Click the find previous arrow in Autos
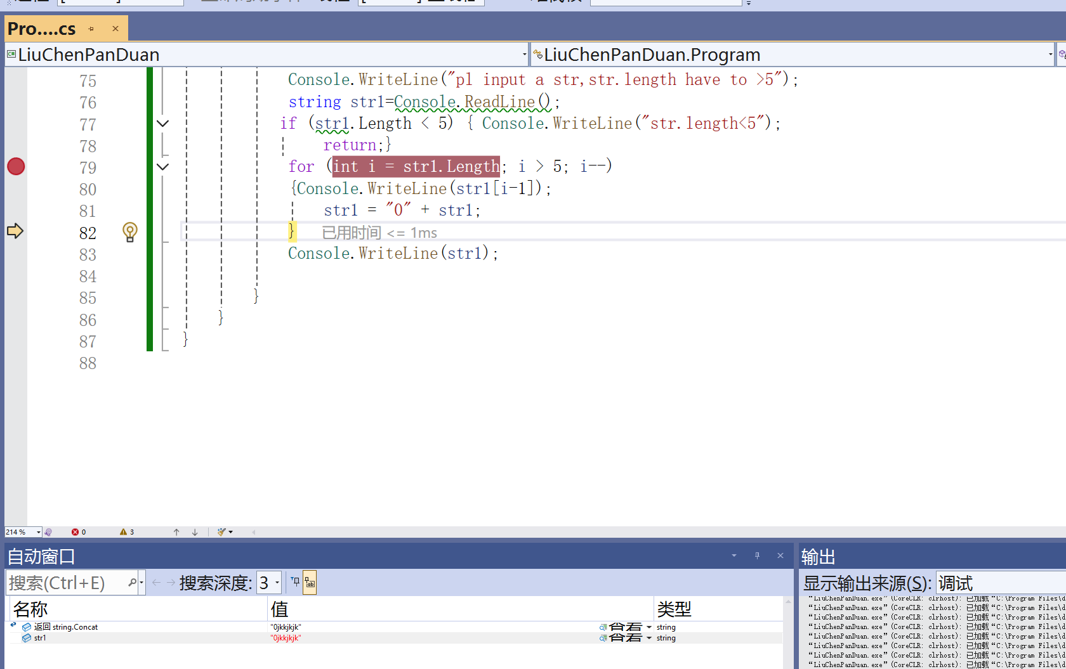The width and height of the screenshot is (1066, 669). click(156, 582)
